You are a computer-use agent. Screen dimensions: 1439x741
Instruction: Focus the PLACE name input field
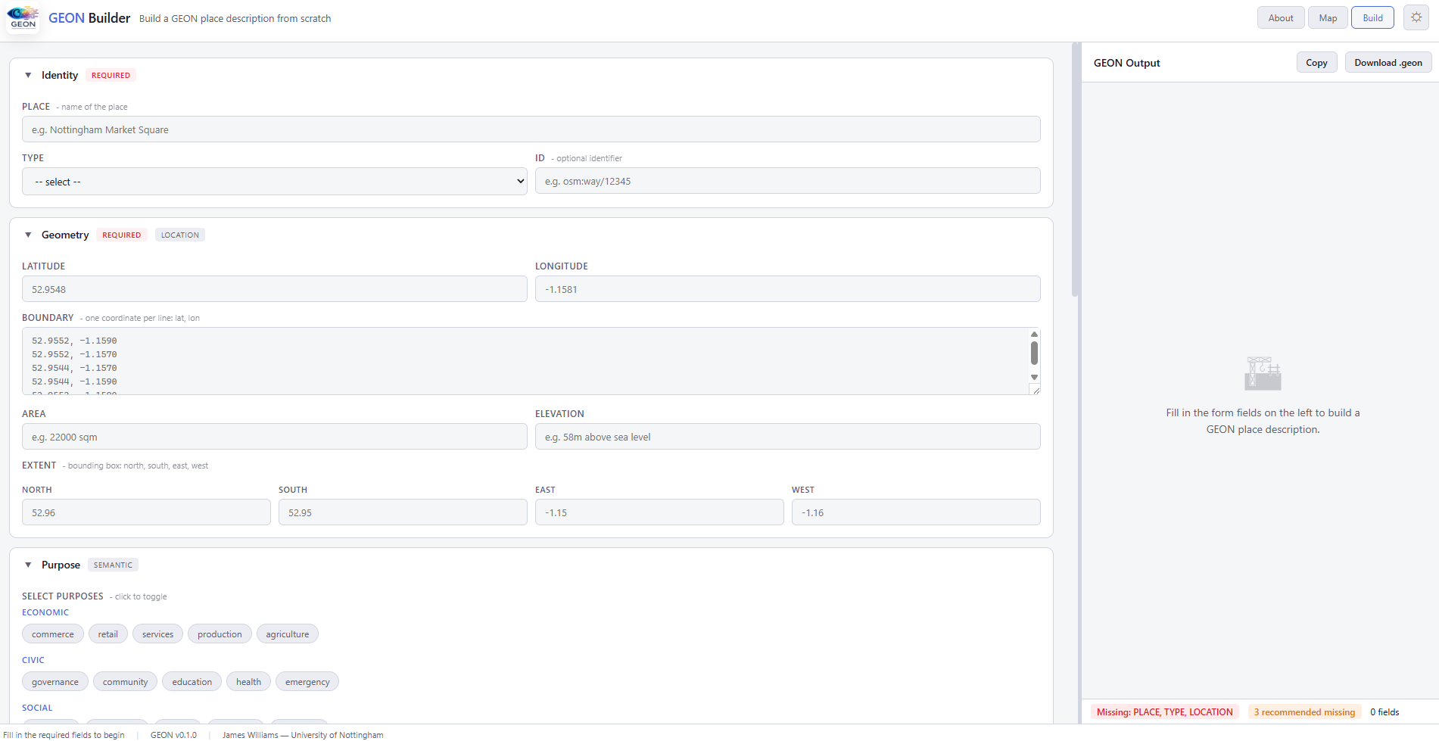531,129
